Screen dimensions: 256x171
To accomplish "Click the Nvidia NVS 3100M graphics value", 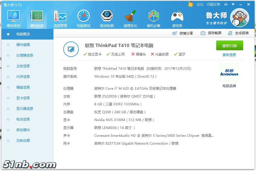I will [x=124, y=120].
